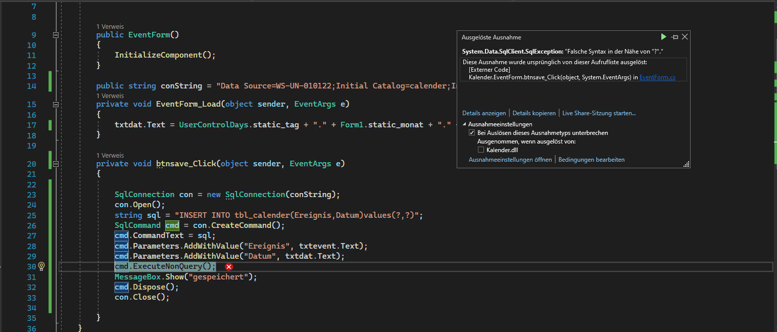Open '1 Verweis' codelens above btnsave_Click
This screenshot has width=777, height=332.
pyautogui.click(x=110, y=155)
